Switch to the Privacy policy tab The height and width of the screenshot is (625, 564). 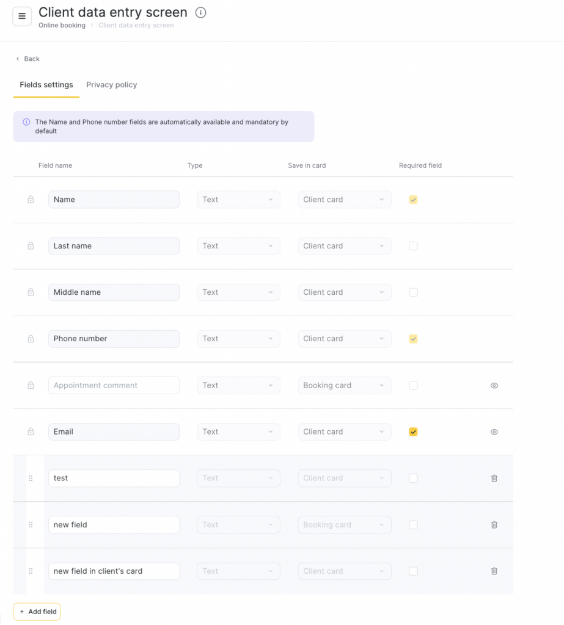tap(111, 85)
